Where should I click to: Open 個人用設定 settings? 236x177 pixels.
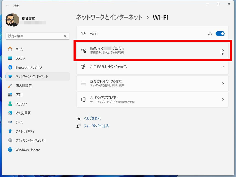coord(37,86)
